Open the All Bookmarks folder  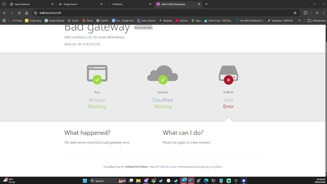(x=317, y=20)
